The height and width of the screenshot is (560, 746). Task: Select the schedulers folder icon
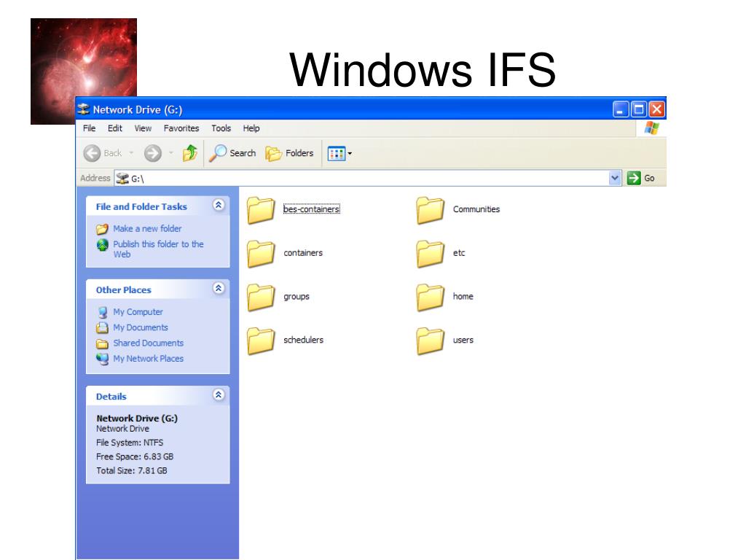pyautogui.click(x=261, y=341)
